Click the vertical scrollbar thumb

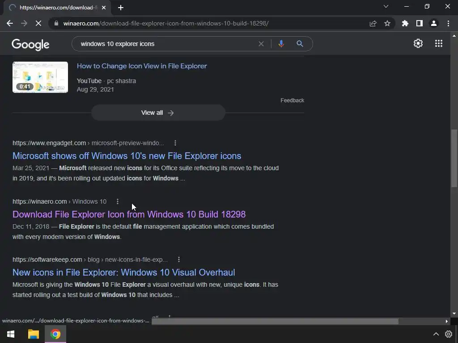coord(454,158)
